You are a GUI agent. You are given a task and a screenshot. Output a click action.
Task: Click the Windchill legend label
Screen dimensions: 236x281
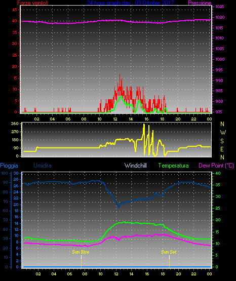(136, 166)
